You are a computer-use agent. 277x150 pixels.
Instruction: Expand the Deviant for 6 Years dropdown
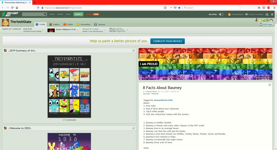pos(104,30)
